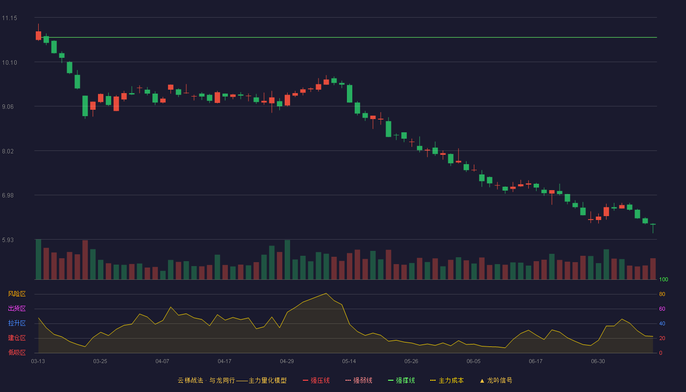Click the 11.15 price axis label
This screenshot has width=686, height=392.
coord(9,18)
